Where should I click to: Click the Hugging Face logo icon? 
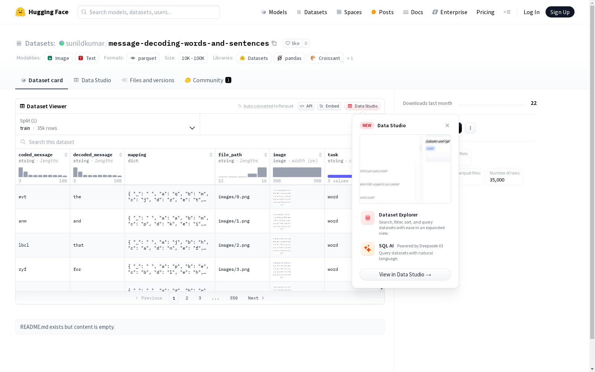click(x=20, y=12)
